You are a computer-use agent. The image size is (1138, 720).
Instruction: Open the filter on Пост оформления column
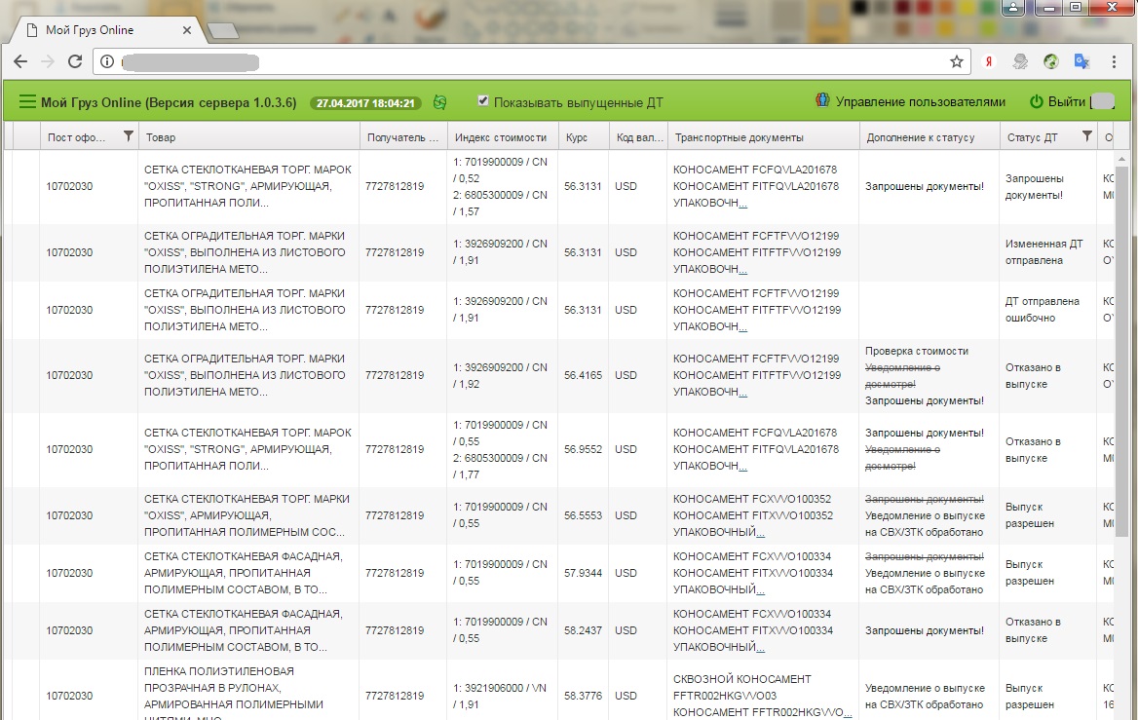pyautogui.click(x=128, y=137)
